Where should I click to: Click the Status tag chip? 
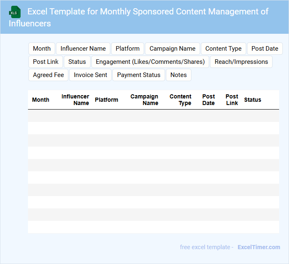pyautogui.click(x=77, y=62)
